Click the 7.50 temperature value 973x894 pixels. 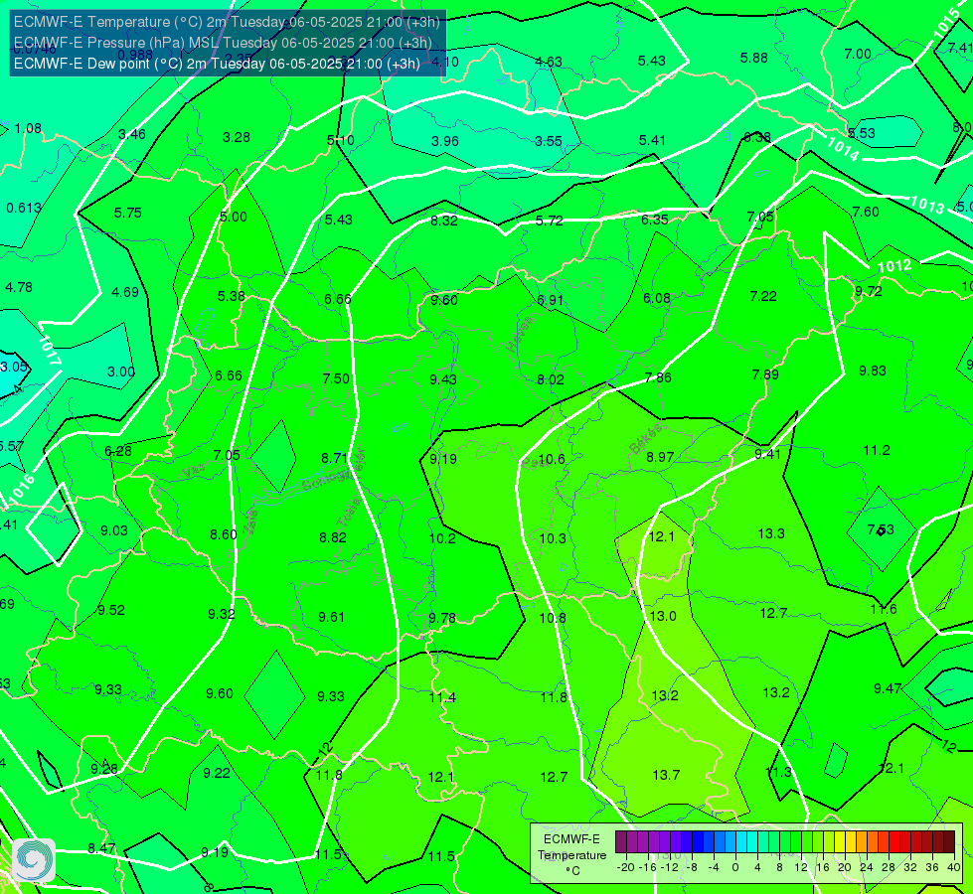pyautogui.click(x=336, y=378)
